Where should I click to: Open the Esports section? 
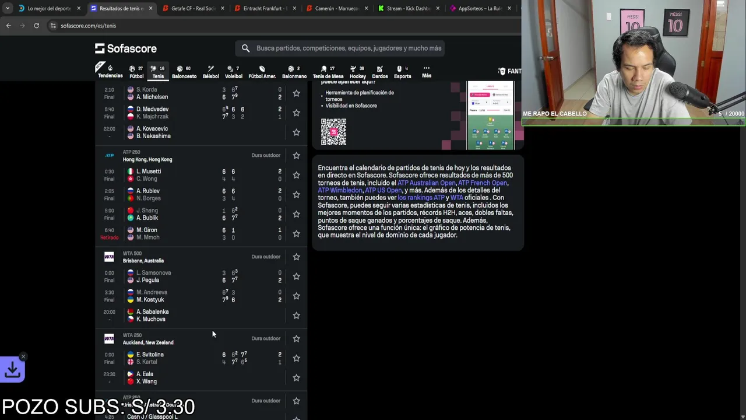402,72
